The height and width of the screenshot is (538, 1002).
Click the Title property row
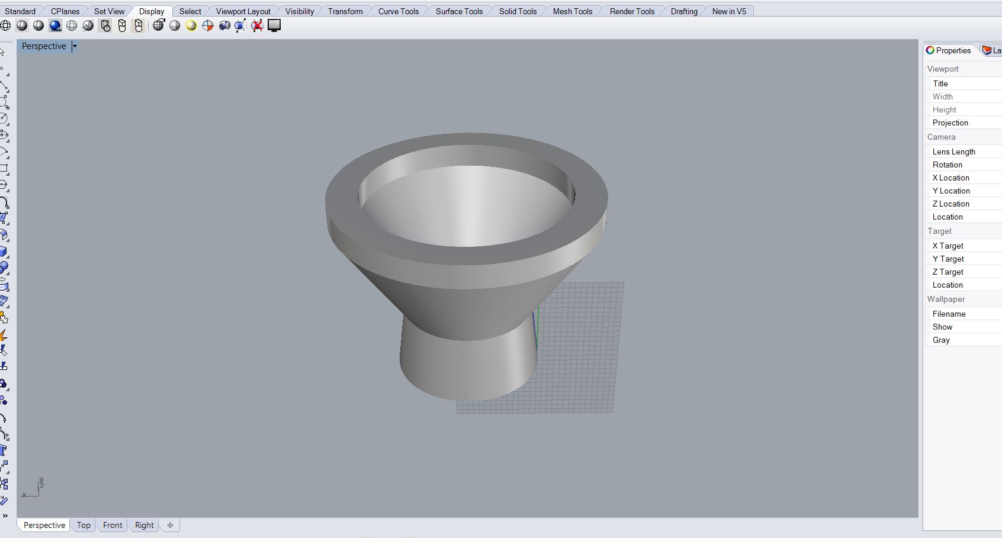(x=964, y=83)
